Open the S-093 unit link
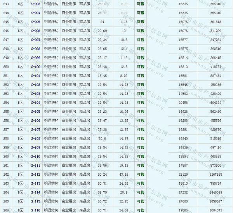Screen dimensions: 233x213 tap(35, 4)
